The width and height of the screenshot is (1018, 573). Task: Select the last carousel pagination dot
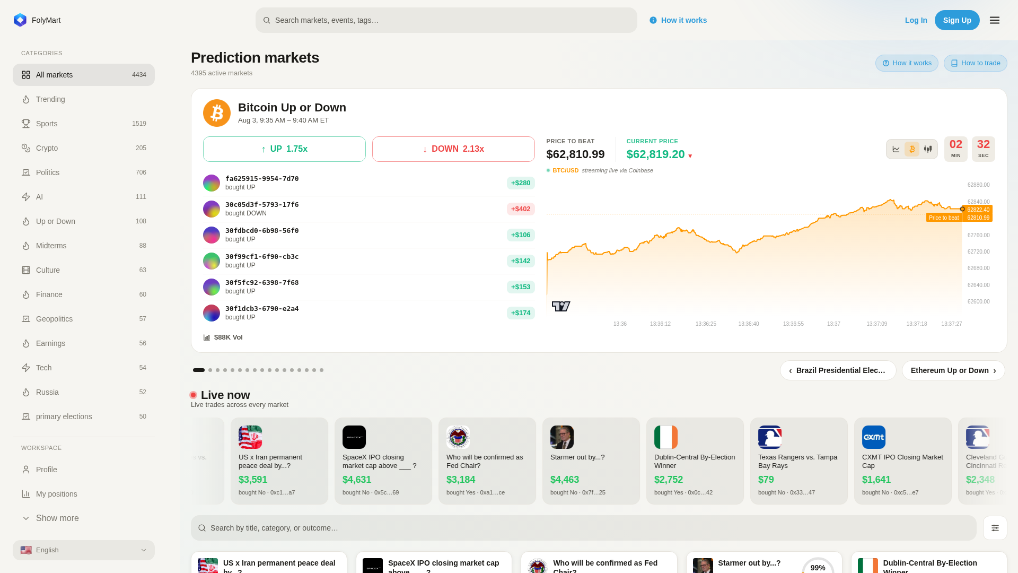321,370
